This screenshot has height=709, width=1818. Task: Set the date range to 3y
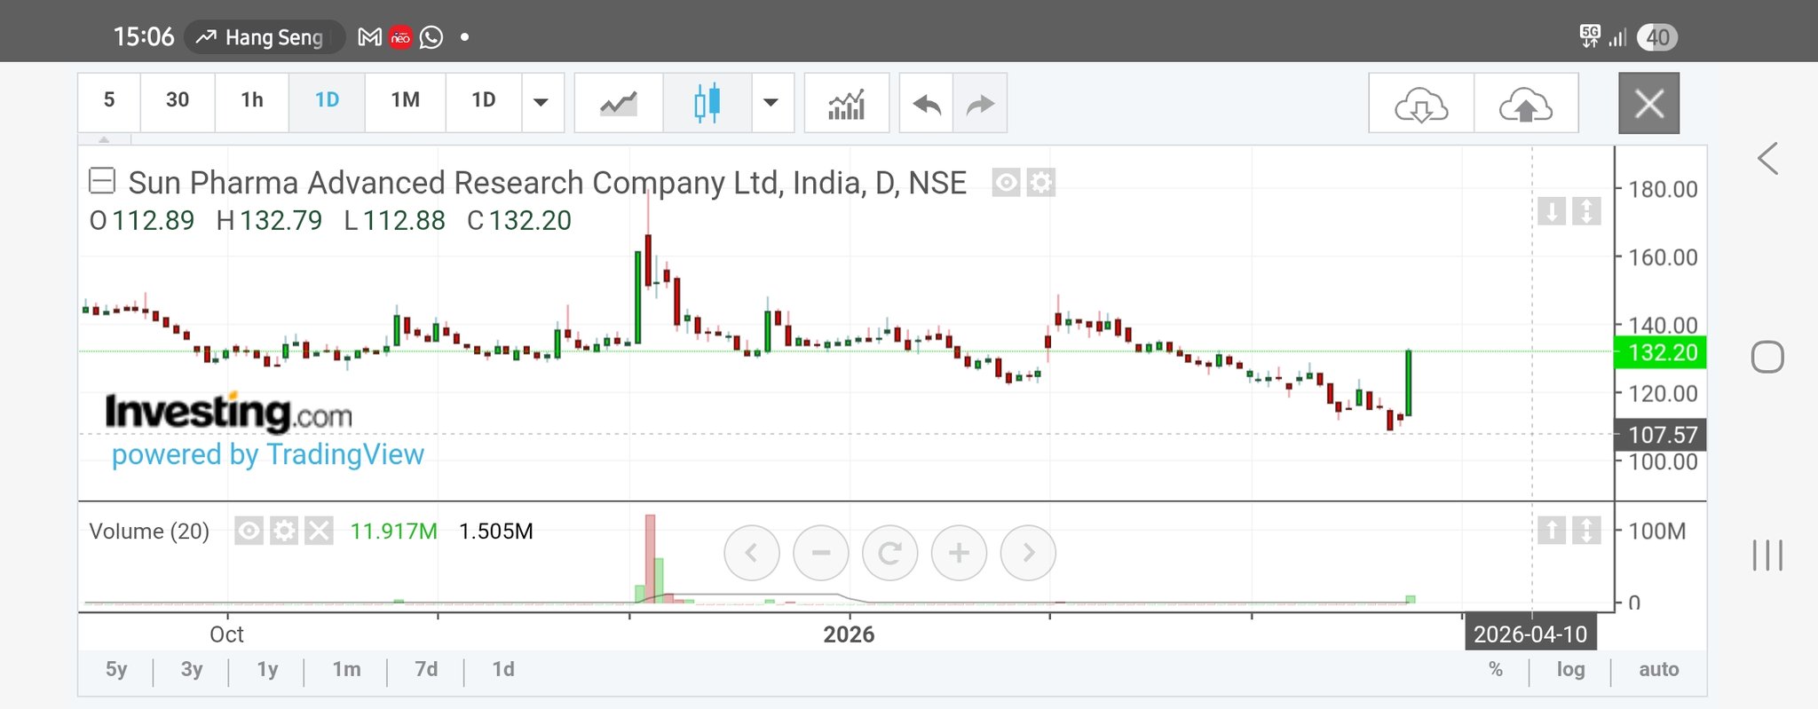(192, 669)
